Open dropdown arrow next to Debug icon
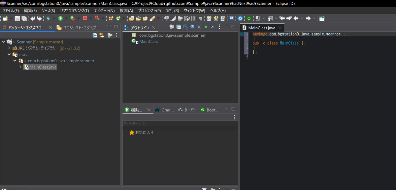Image resolution: width=396 pixels, height=190 pixels. (x=54, y=18)
